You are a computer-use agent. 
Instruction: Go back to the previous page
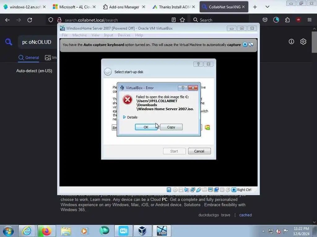coord(7,20)
